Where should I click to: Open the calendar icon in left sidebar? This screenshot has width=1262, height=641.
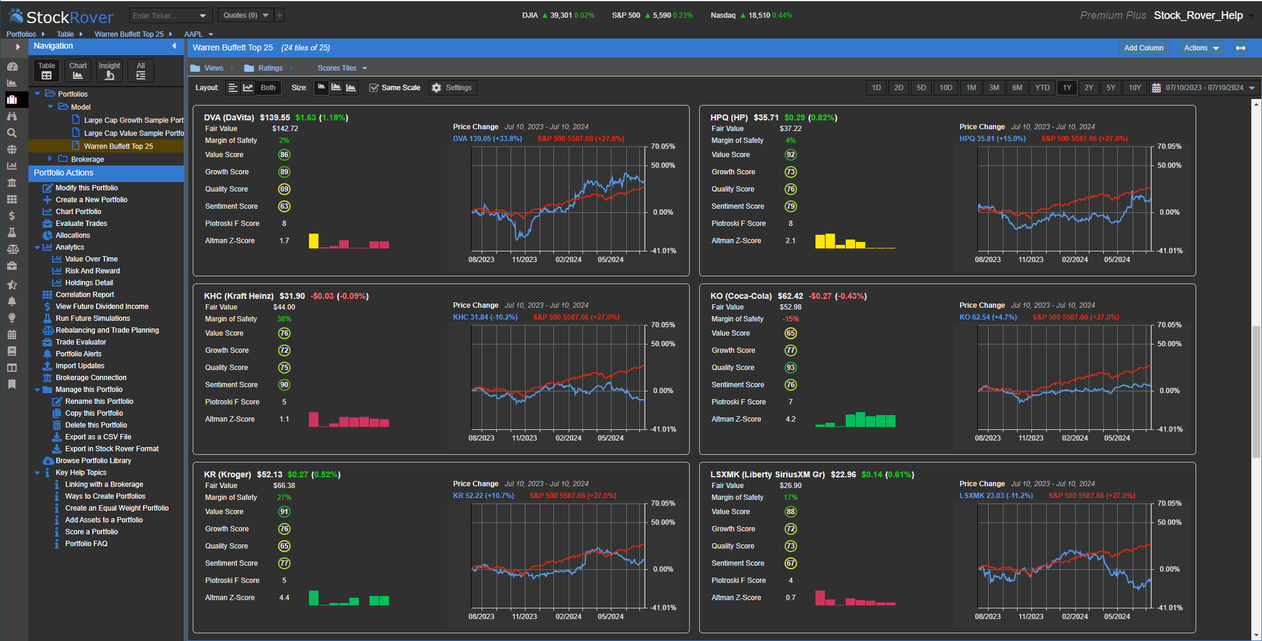click(x=12, y=334)
